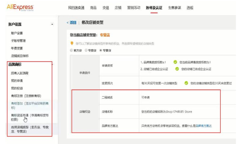The width and height of the screenshot is (238, 144).
Task: Select the 专卖店 radio button
Action: click(86, 50)
